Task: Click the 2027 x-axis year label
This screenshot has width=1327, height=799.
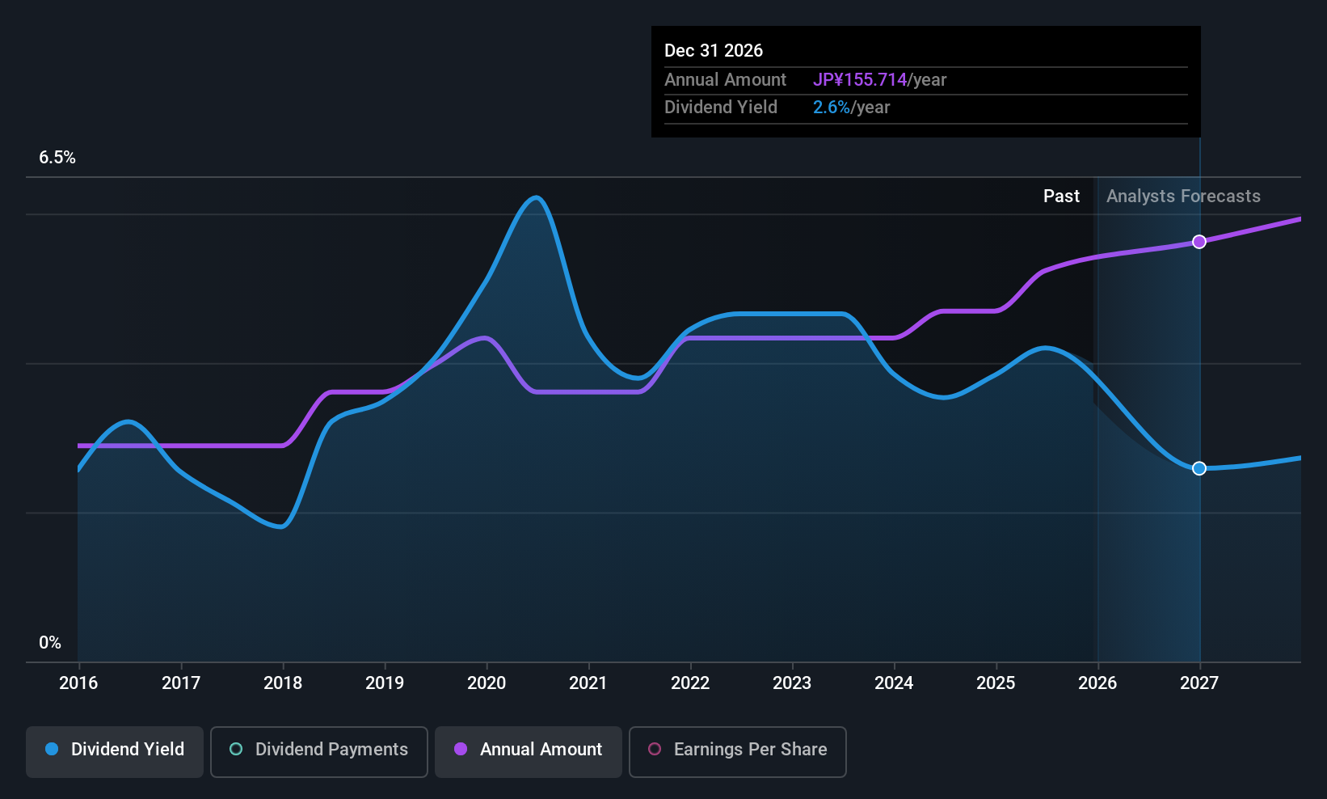Action: click(x=1199, y=683)
